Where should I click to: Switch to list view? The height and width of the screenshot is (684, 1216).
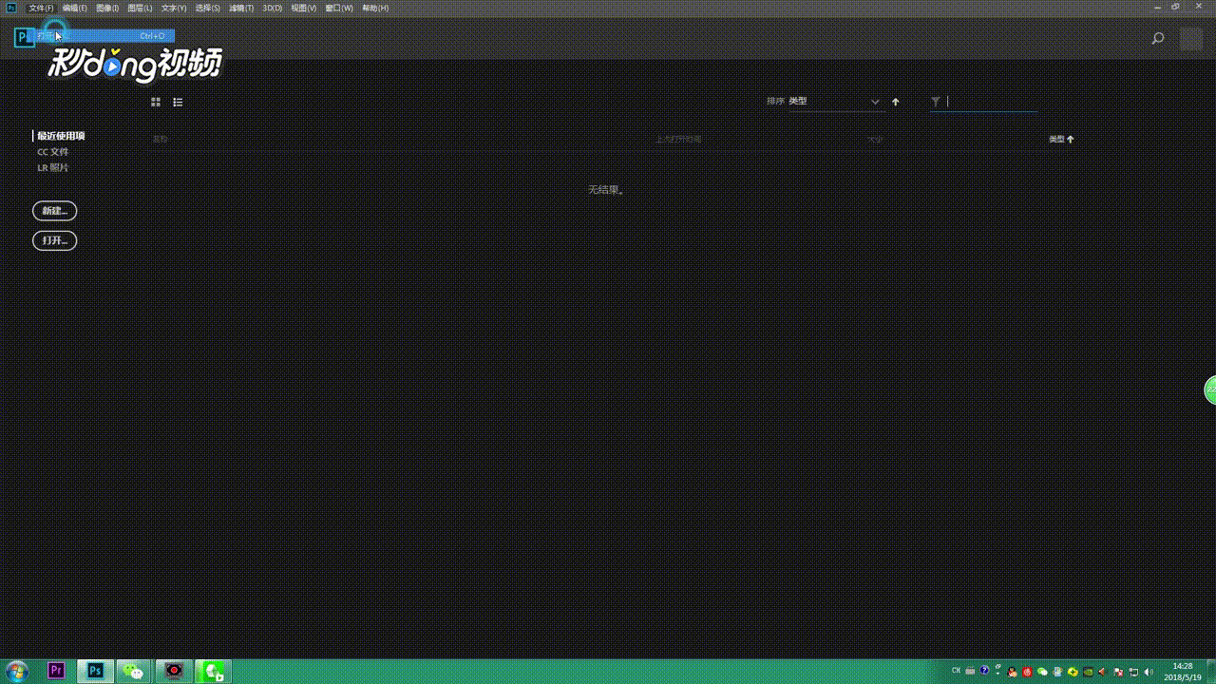pos(178,102)
